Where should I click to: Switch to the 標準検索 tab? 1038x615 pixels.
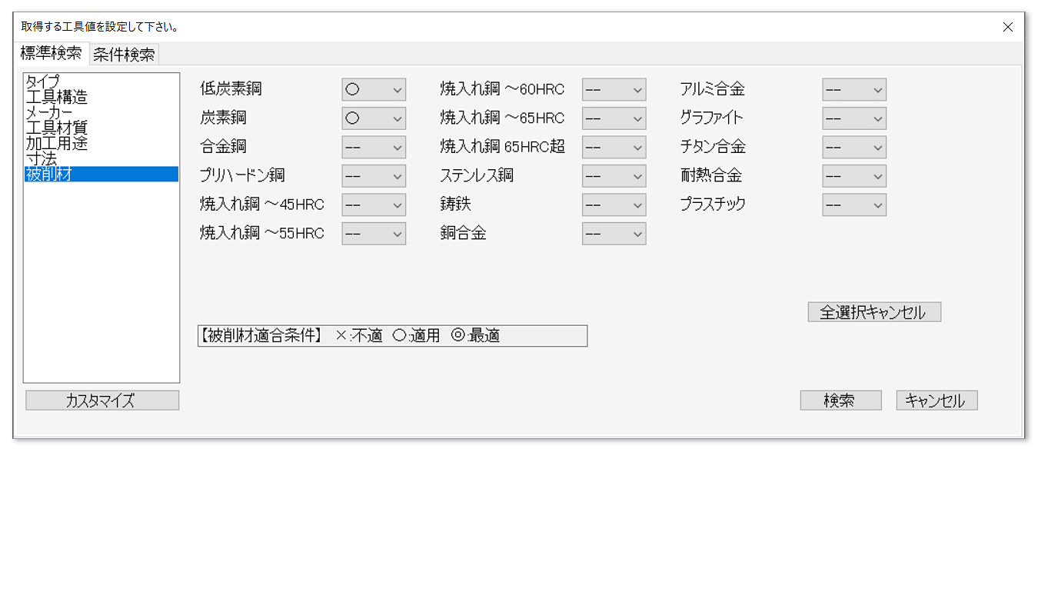pos(51,54)
